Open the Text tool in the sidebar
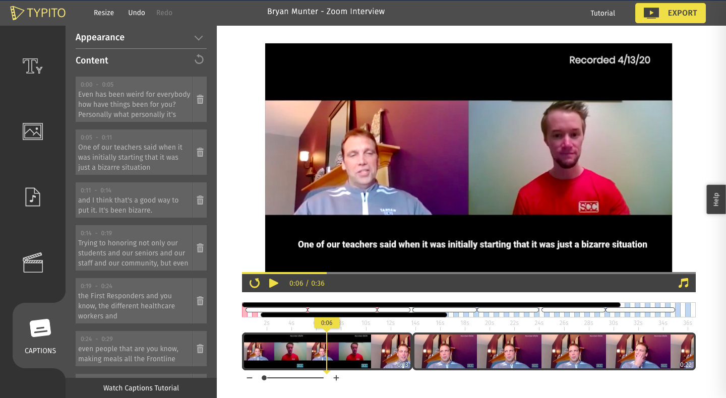The height and width of the screenshot is (398, 726). pos(32,66)
